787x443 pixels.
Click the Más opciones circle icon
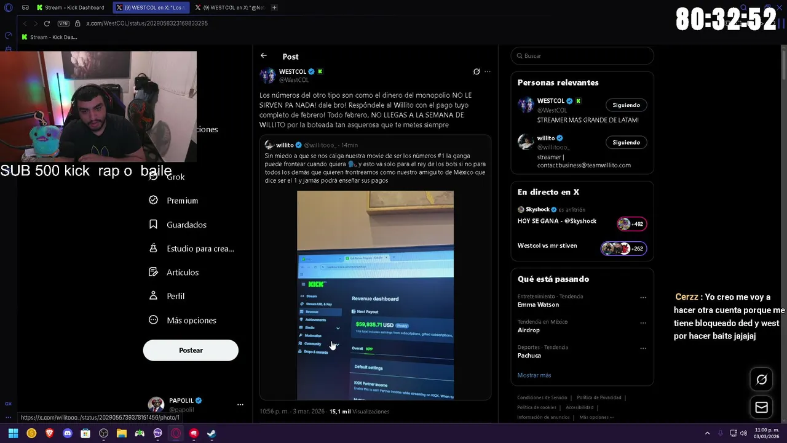(153, 320)
